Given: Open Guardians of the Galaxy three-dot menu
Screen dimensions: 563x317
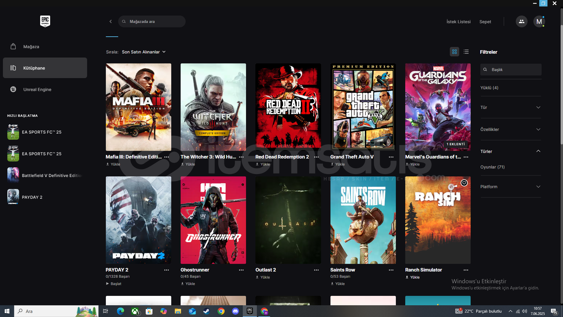Looking at the screenshot, I should [466, 157].
